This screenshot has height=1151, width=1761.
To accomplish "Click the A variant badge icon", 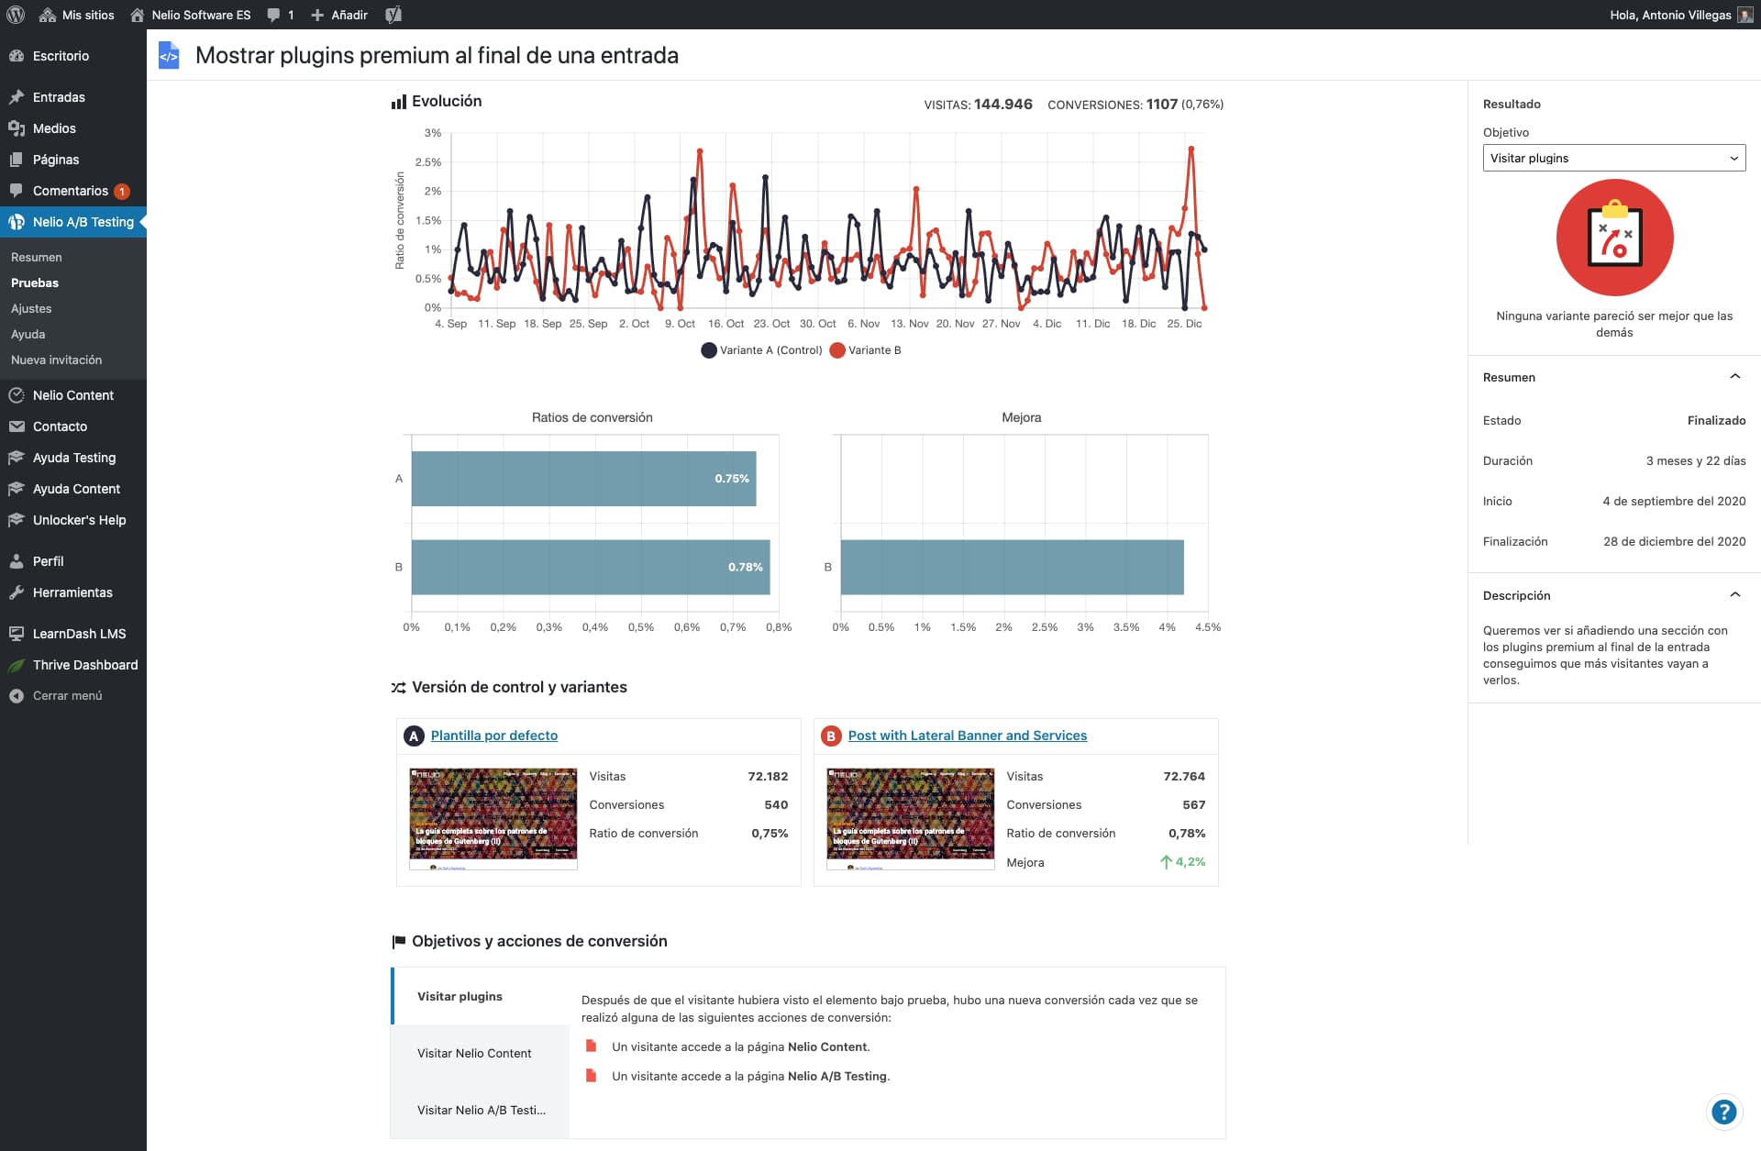I will pyautogui.click(x=414, y=736).
